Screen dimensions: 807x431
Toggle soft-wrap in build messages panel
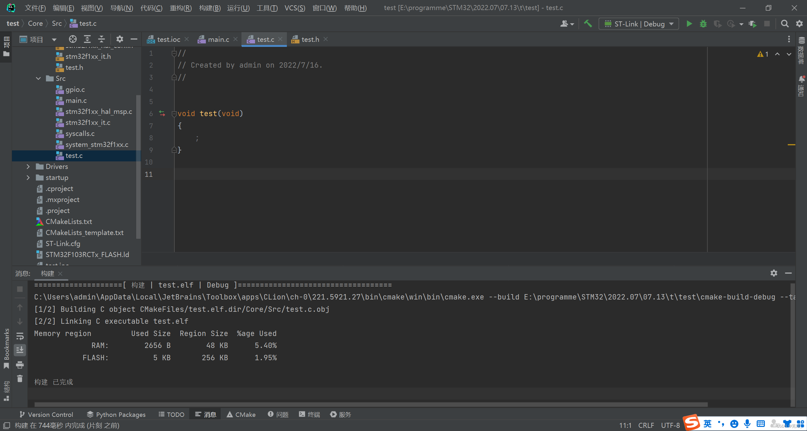pyautogui.click(x=20, y=336)
